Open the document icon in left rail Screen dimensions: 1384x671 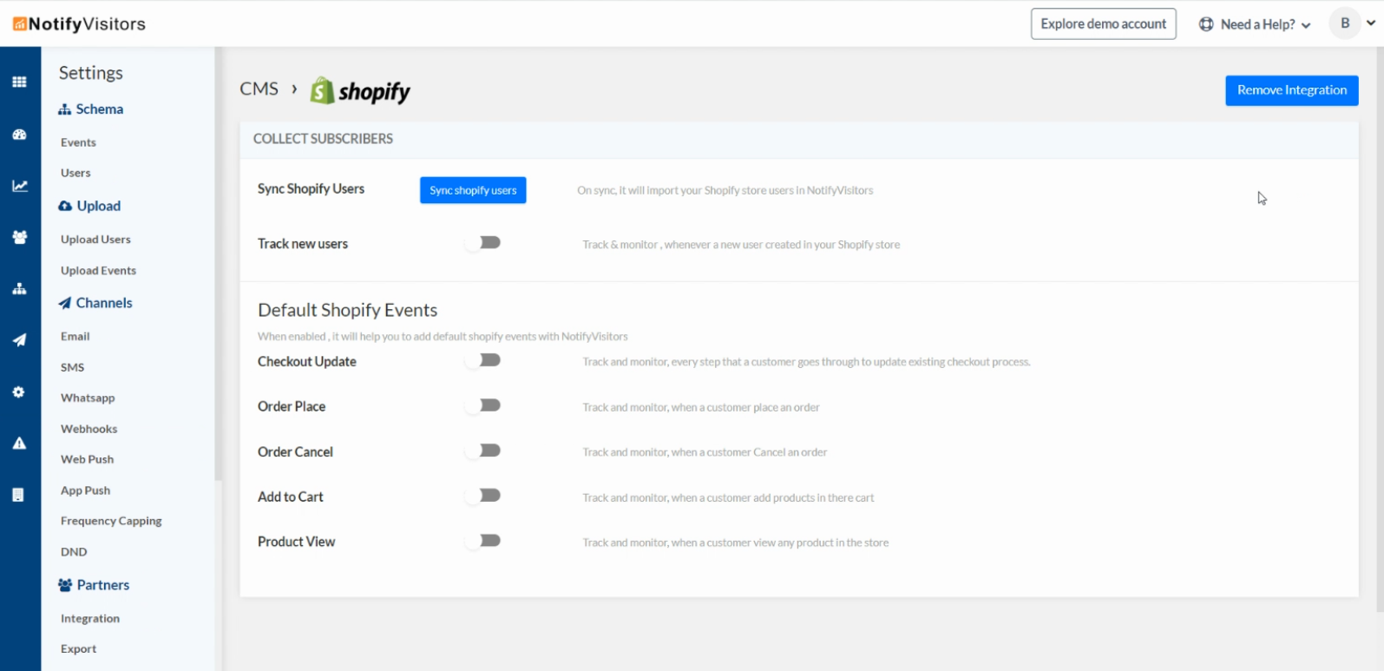[x=18, y=495]
